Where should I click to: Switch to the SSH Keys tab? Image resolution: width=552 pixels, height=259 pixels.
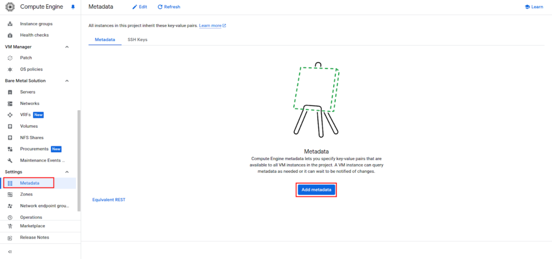coord(137,40)
